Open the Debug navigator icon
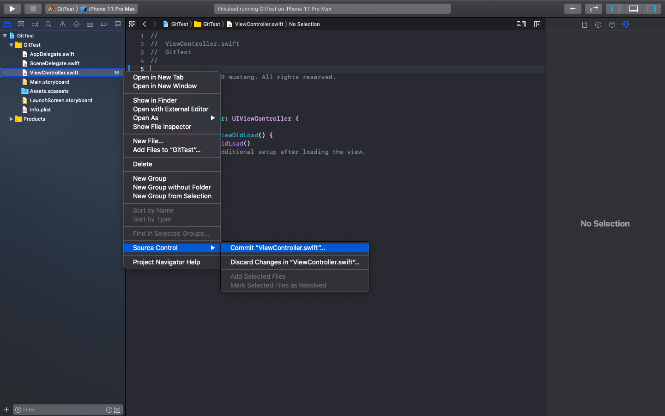 pyautogui.click(x=90, y=24)
